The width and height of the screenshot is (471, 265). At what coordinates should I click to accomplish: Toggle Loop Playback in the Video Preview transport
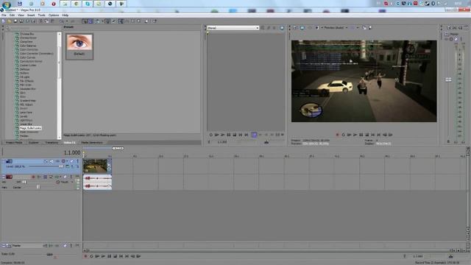tap(344, 135)
